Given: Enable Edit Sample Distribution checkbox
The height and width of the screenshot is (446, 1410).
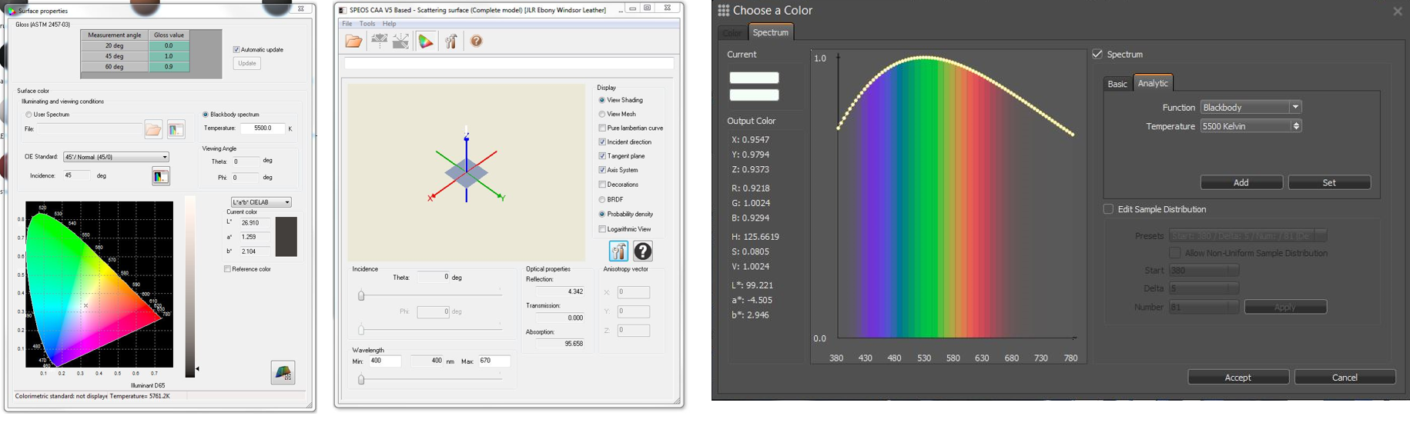Looking at the screenshot, I should [x=1108, y=208].
